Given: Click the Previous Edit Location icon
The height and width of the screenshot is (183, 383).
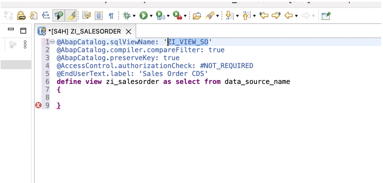Looking at the screenshot, I should (263, 16).
